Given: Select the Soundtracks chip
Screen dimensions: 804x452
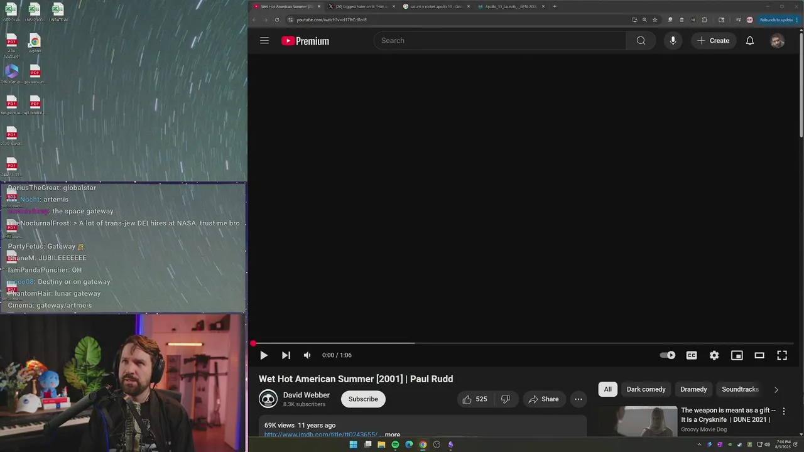Looking at the screenshot, I should click(740, 389).
